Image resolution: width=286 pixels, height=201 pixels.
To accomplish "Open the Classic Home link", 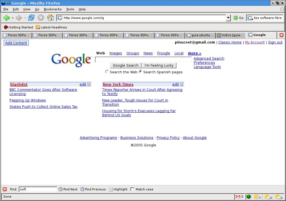I will pos(230,42).
